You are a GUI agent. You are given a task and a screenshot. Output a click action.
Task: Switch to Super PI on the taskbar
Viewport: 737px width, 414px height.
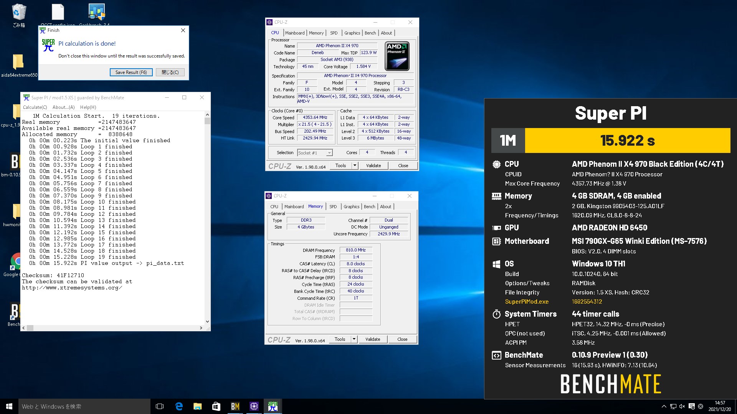[x=273, y=406]
